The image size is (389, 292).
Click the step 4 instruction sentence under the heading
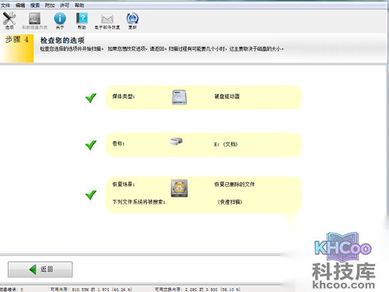[162, 49]
